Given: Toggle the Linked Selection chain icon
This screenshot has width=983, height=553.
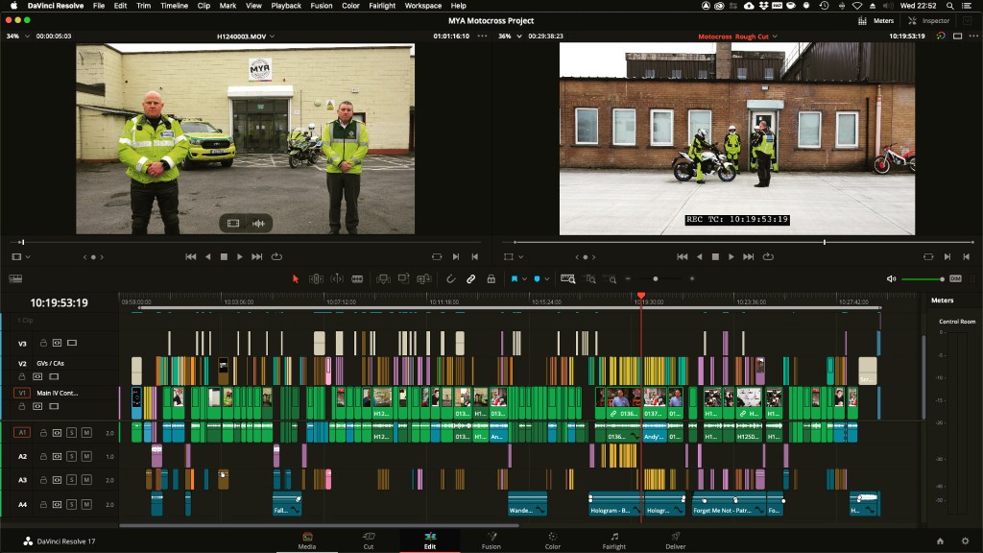Looking at the screenshot, I should (x=471, y=278).
